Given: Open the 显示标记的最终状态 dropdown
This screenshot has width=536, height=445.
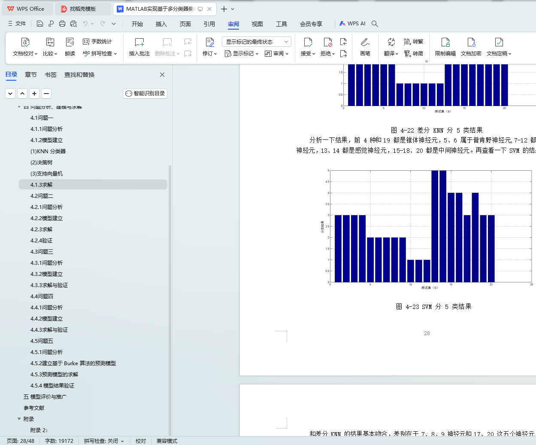Looking at the screenshot, I should tap(257, 42).
